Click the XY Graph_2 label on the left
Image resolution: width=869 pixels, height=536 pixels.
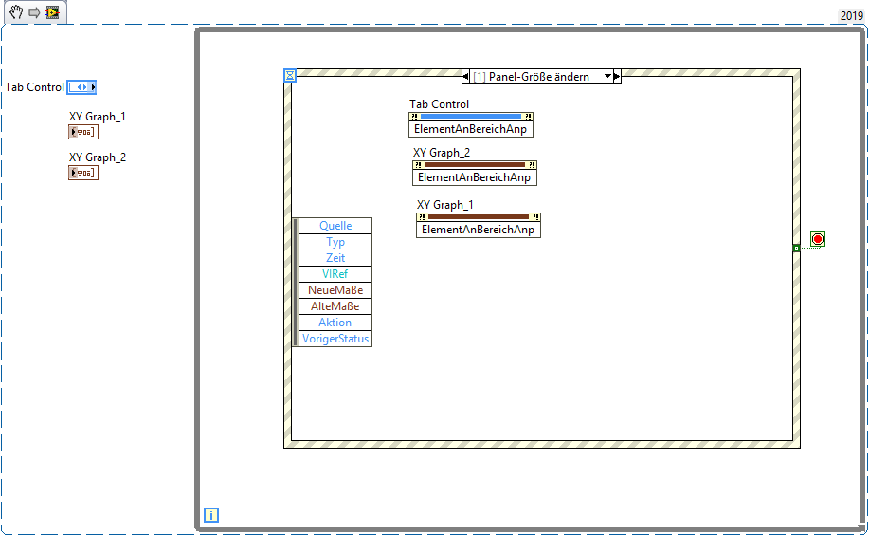tap(98, 157)
